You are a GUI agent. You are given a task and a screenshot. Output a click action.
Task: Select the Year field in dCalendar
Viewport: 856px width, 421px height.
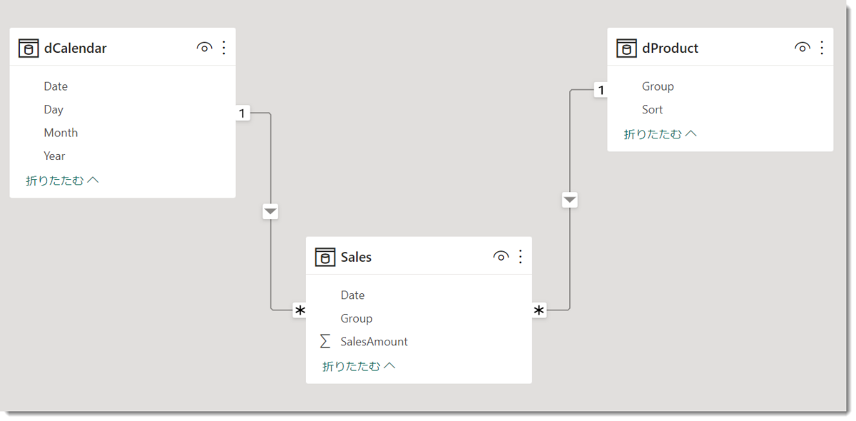(x=54, y=156)
